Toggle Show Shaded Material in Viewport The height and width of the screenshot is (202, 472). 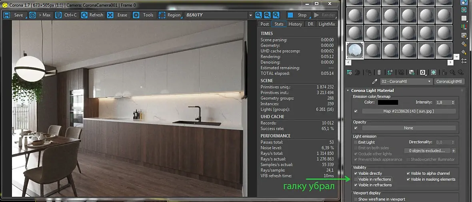point(433,72)
